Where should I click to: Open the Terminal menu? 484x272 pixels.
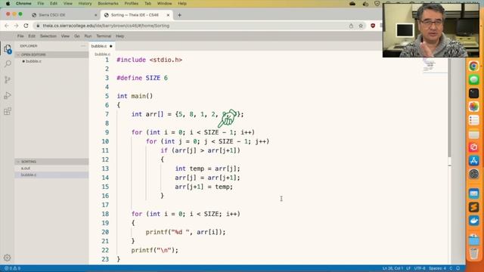pos(104,36)
